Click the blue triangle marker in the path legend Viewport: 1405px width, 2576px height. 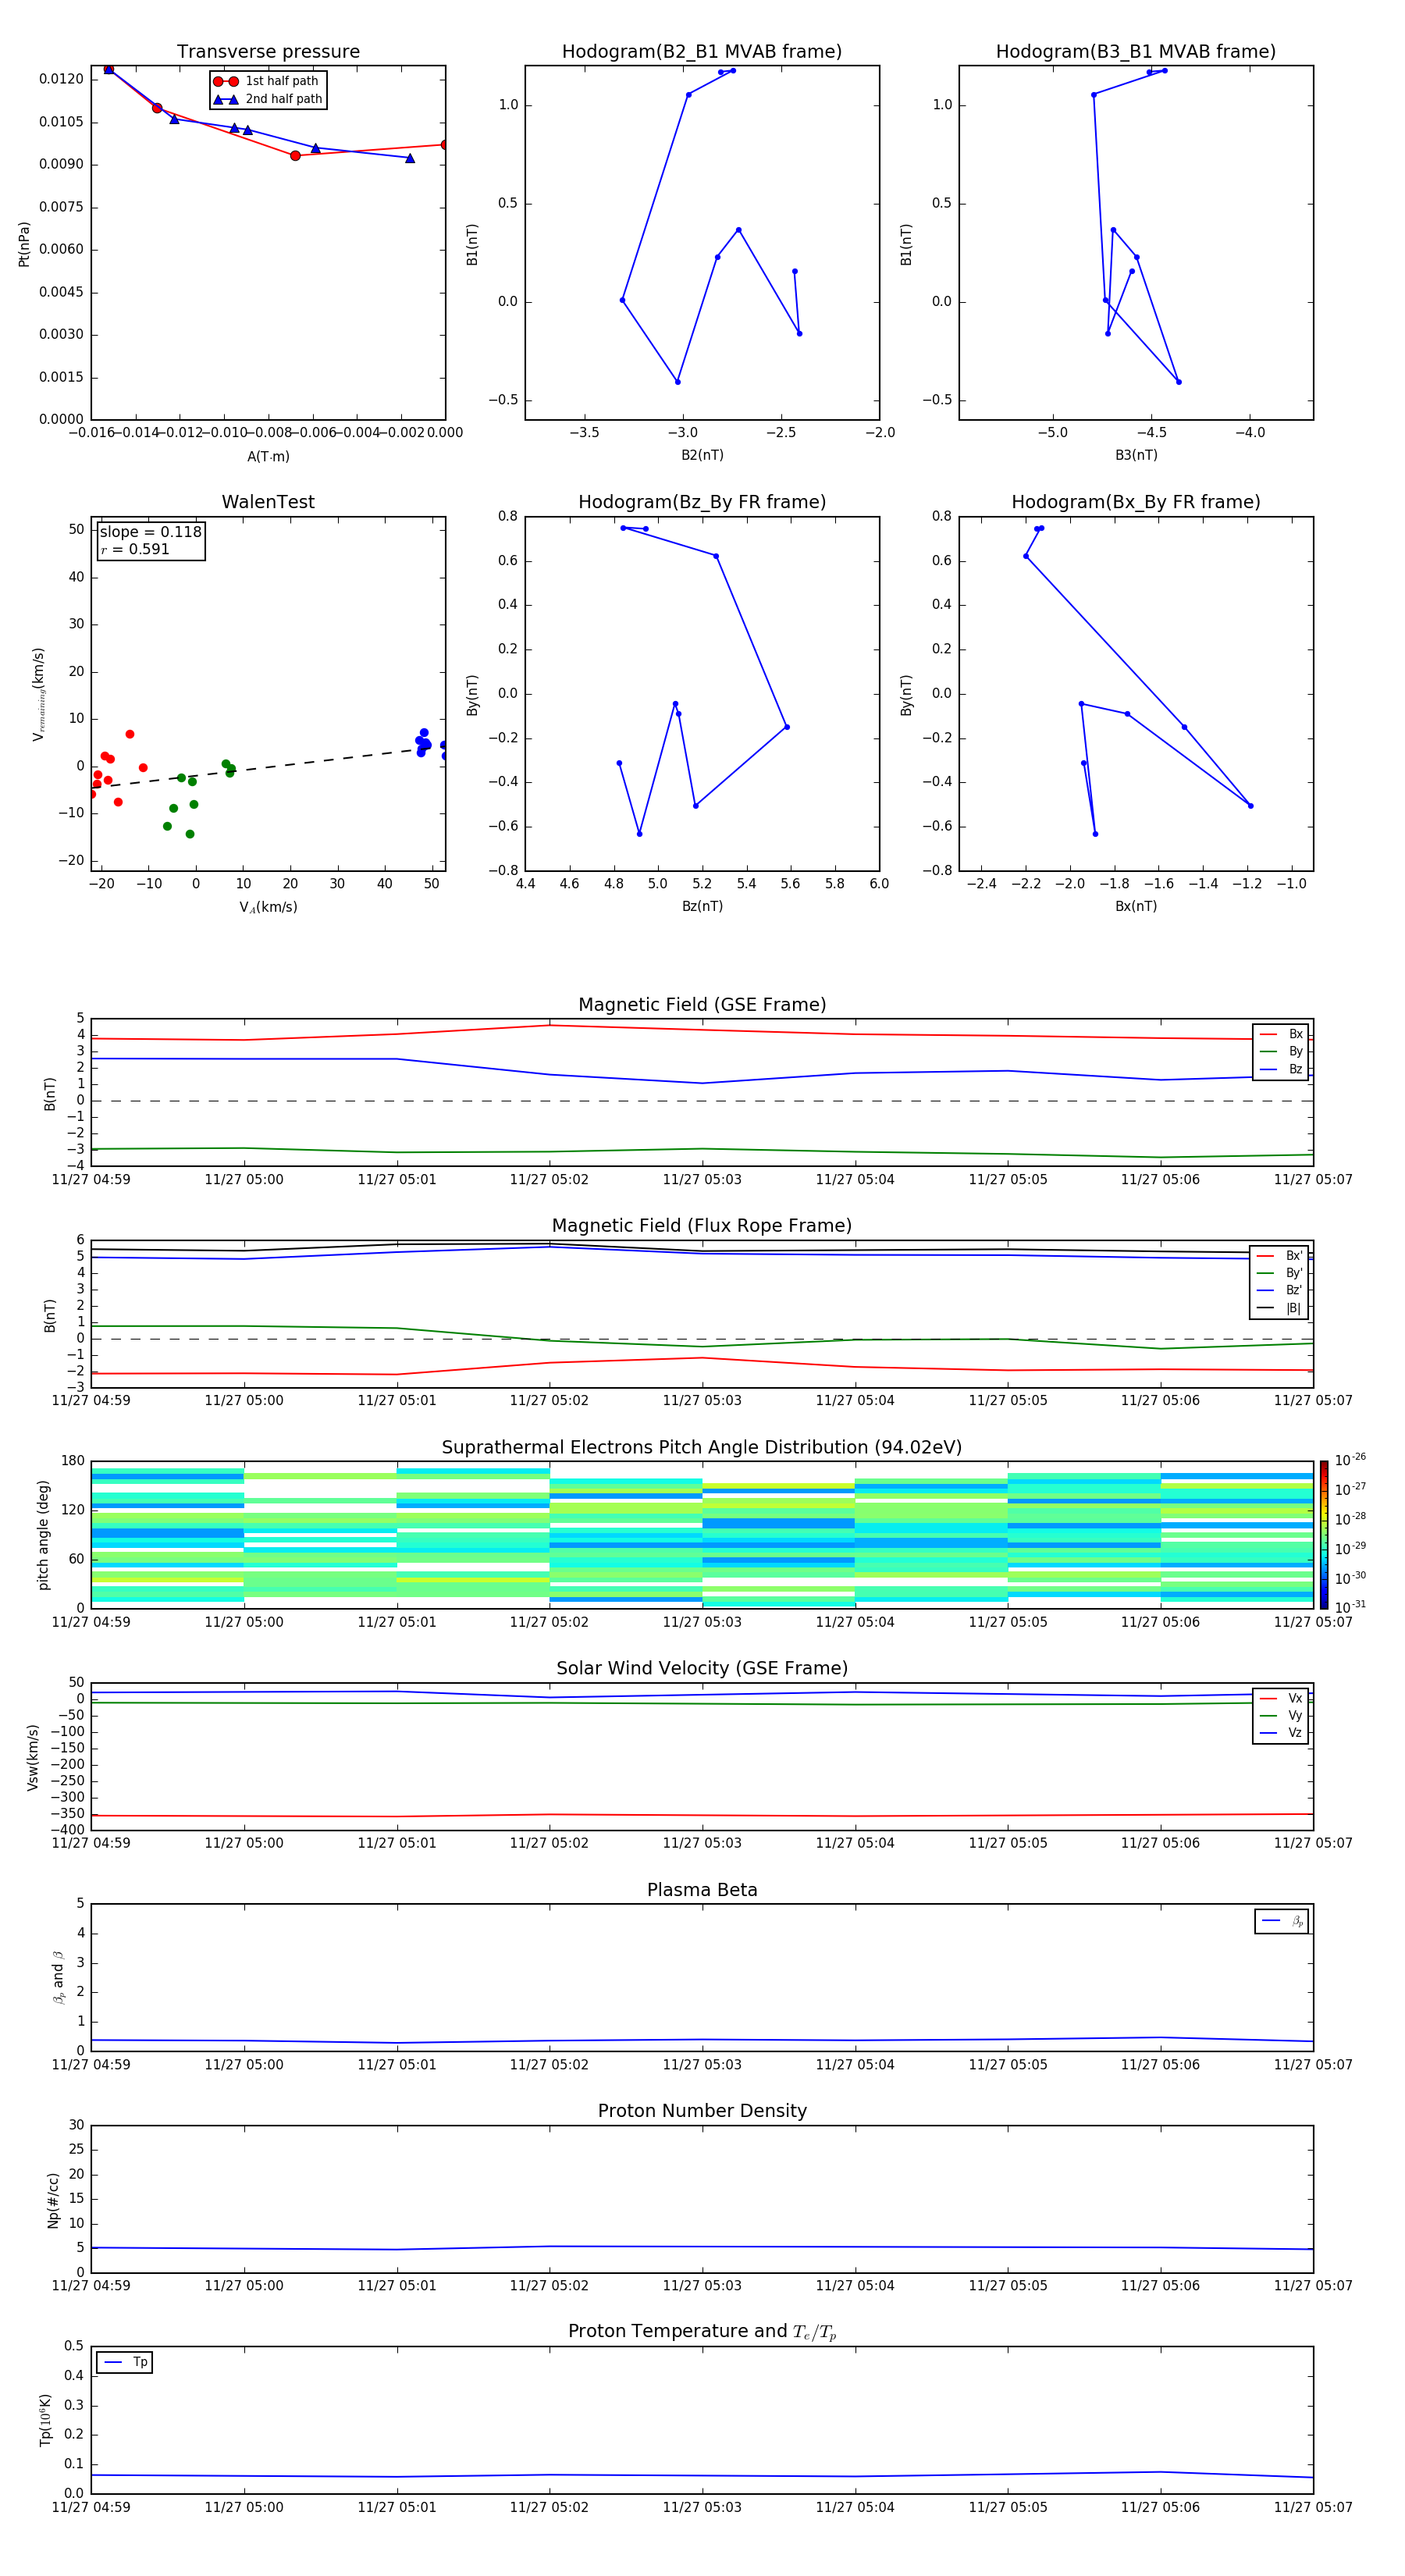(226, 99)
